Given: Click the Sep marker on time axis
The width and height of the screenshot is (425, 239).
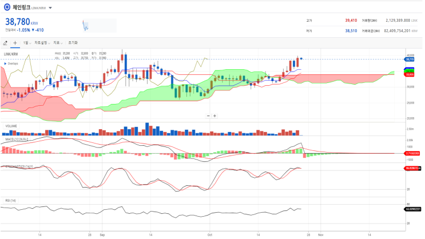Looking at the screenshot, I should [102, 234].
